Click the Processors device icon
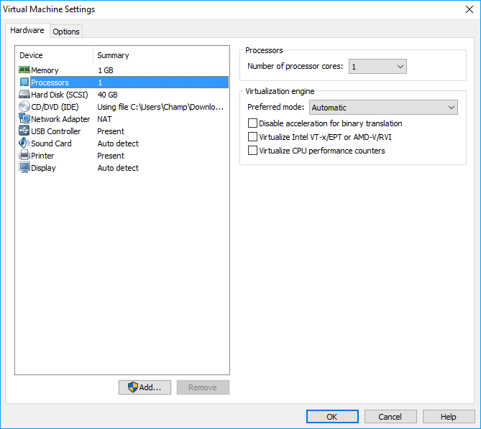The image size is (481, 429). [x=24, y=82]
